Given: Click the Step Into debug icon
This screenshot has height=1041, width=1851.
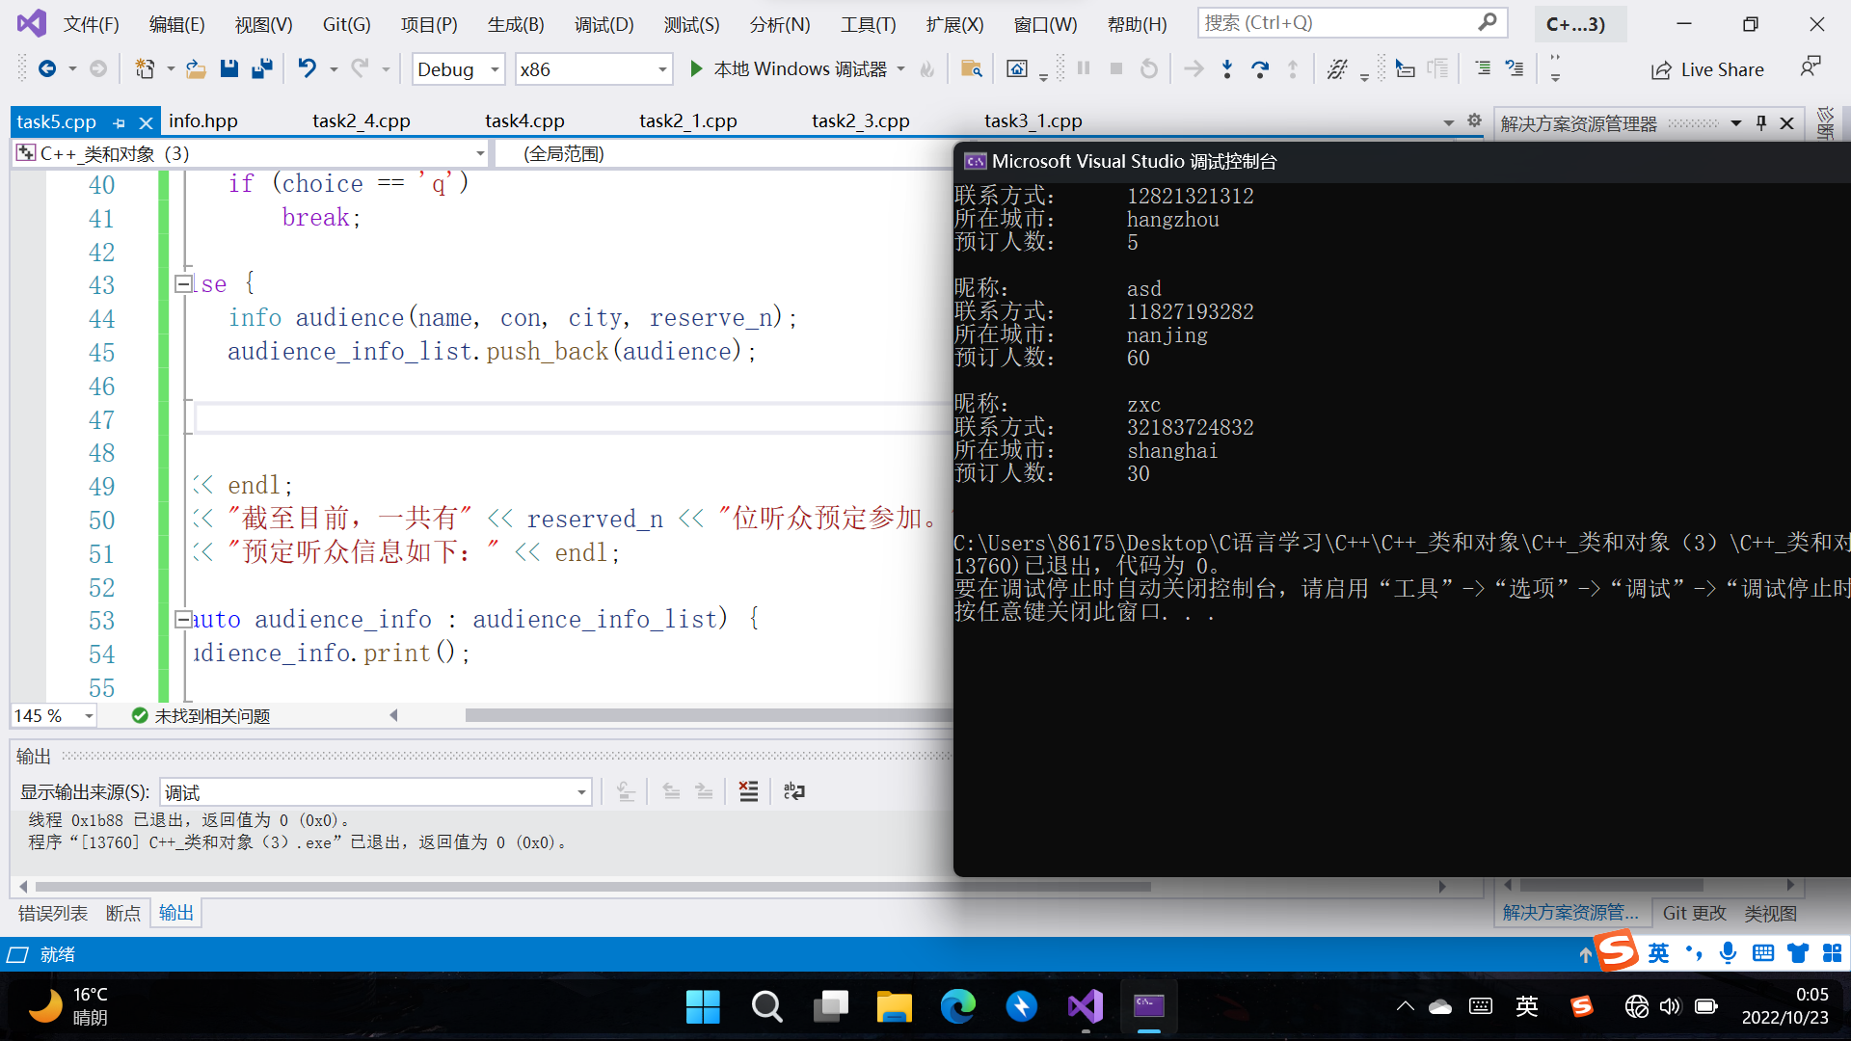Looking at the screenshot, I should pyautogui.click(x=1226, y=68).
